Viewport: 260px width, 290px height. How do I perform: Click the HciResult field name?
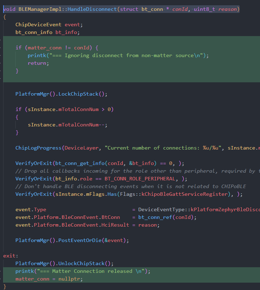pyautogui.click(x=115, y=225)
